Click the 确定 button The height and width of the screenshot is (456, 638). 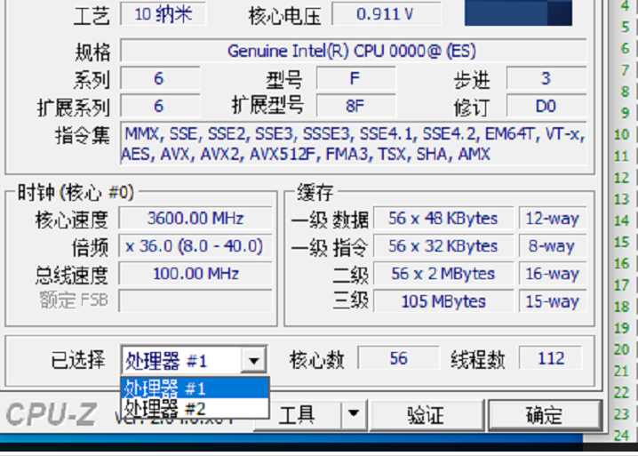click(545, 415)
